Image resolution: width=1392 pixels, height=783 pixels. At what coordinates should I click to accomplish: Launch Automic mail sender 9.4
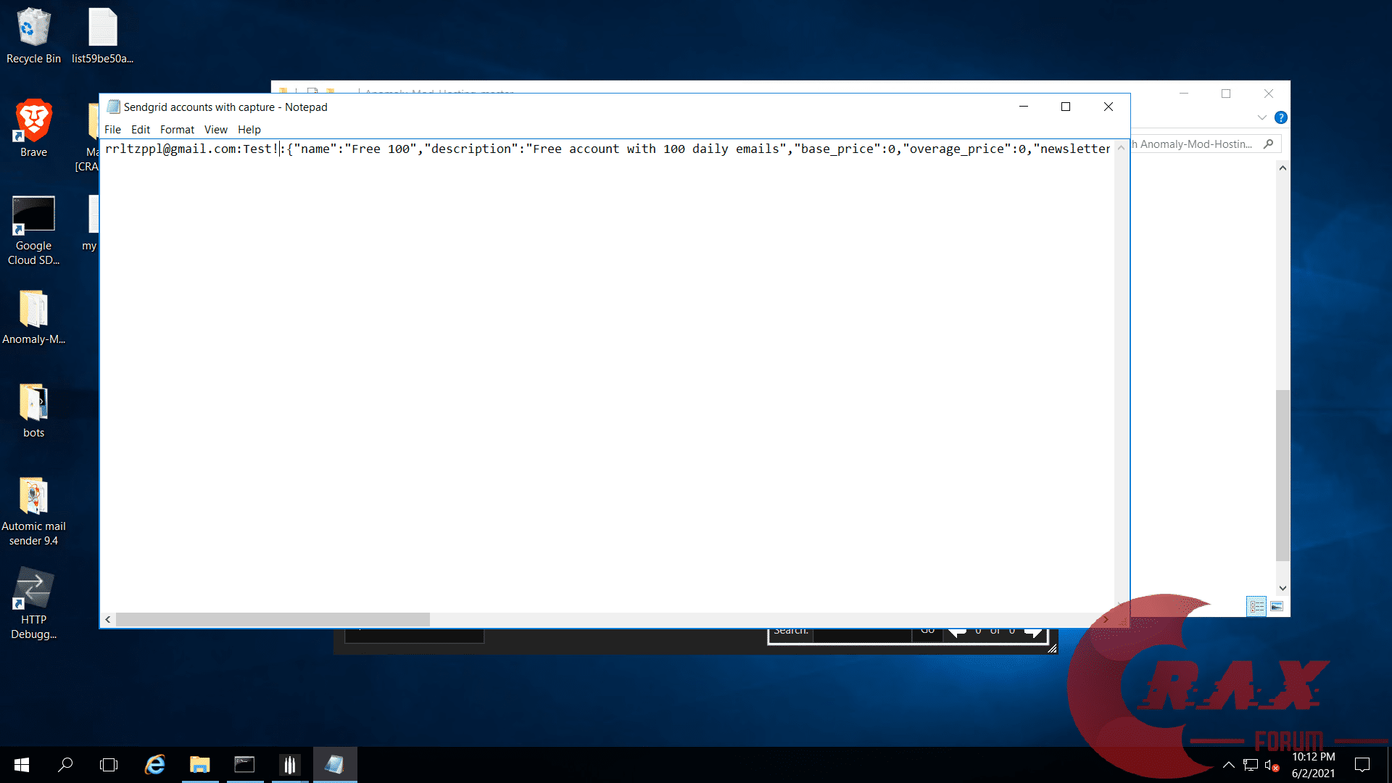[33, 497]
